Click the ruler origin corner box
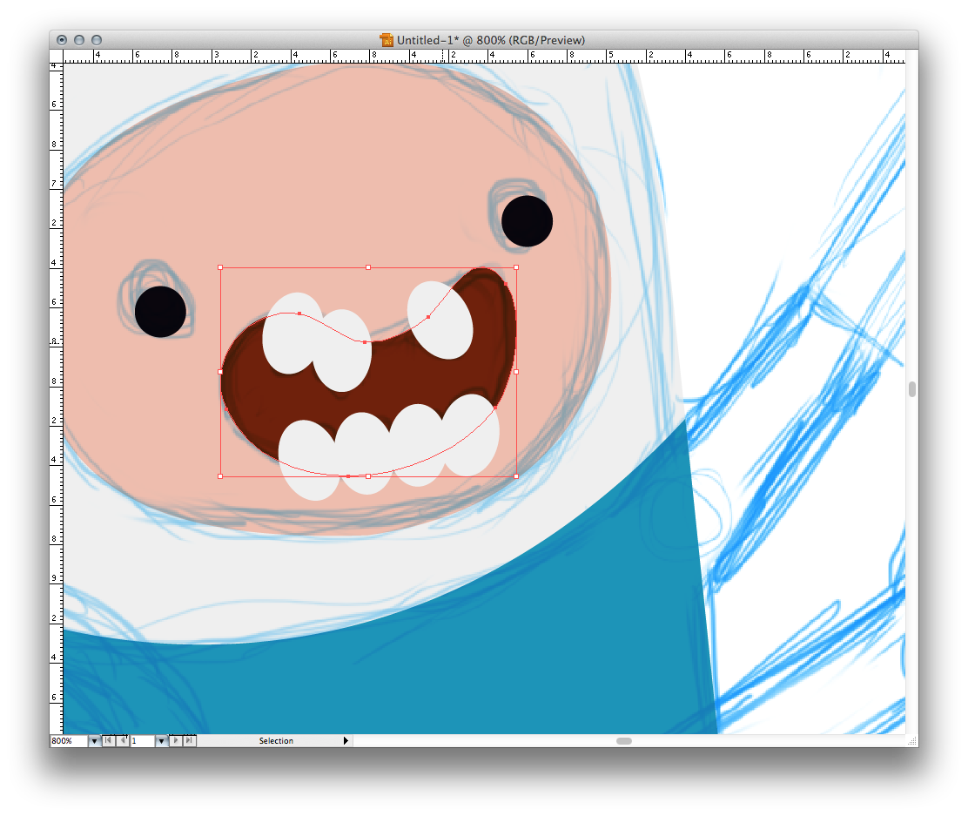Image resolution: width=968 pixels, height=816 pixels. (x=57, y=56)
